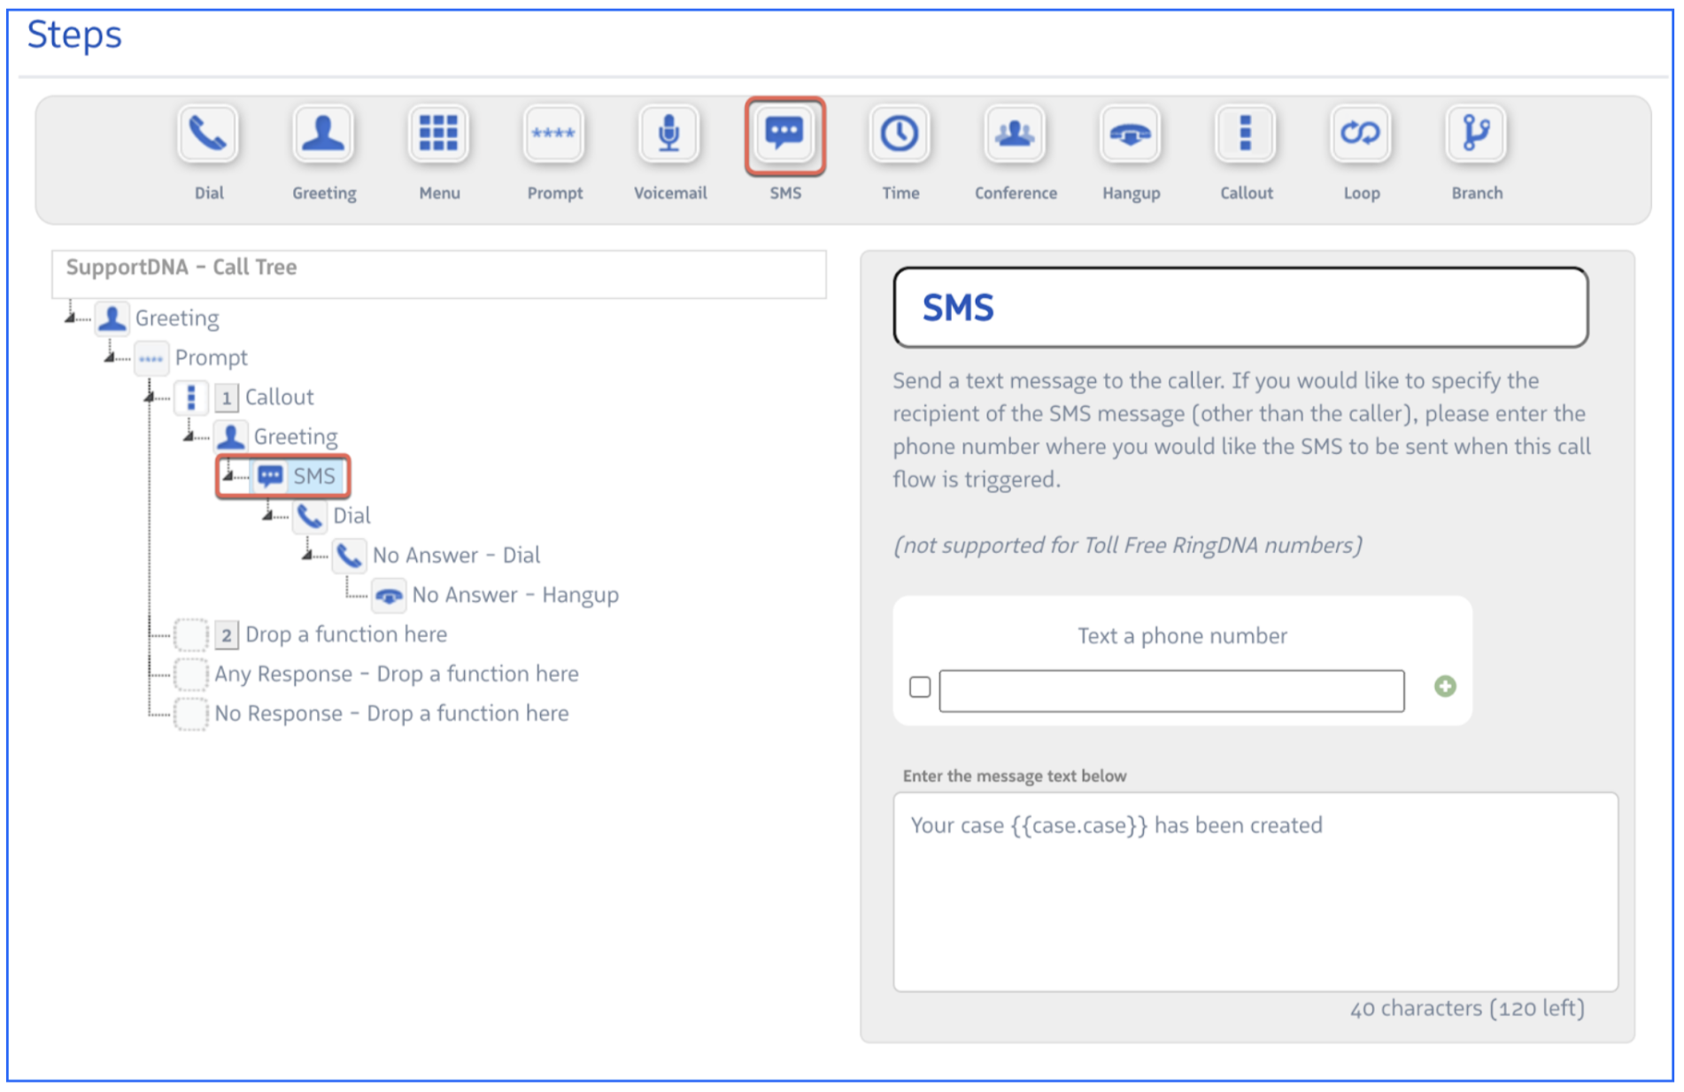
Task: Choose the Conference group icon
Action: point(1015,135)
